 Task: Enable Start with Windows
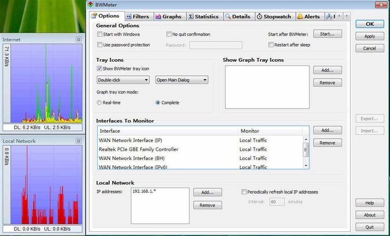coord(99,34)
